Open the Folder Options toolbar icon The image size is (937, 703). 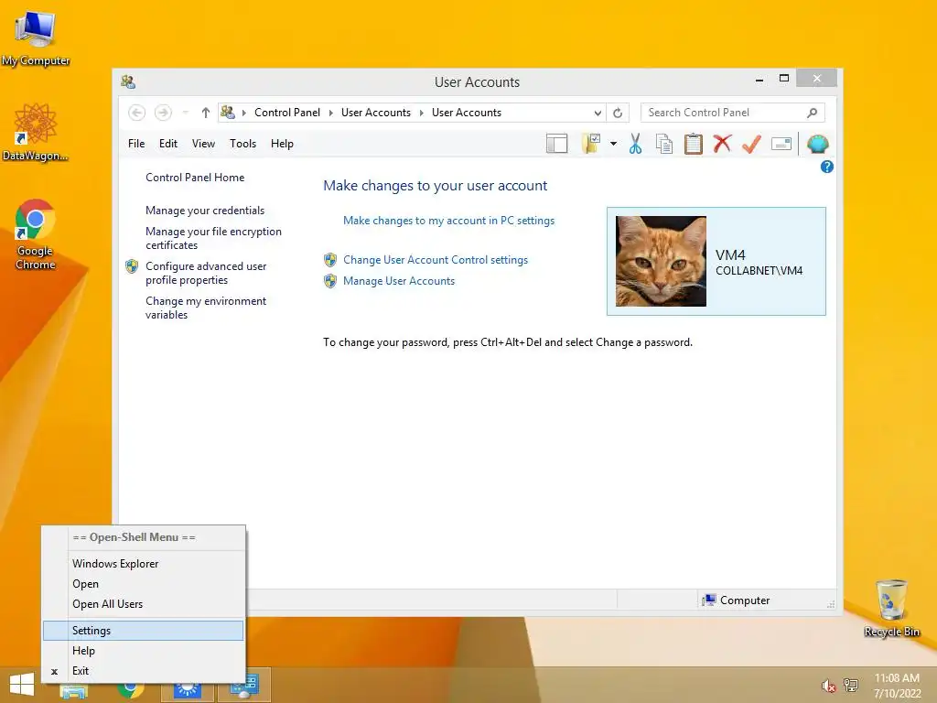tap(591, 144)
